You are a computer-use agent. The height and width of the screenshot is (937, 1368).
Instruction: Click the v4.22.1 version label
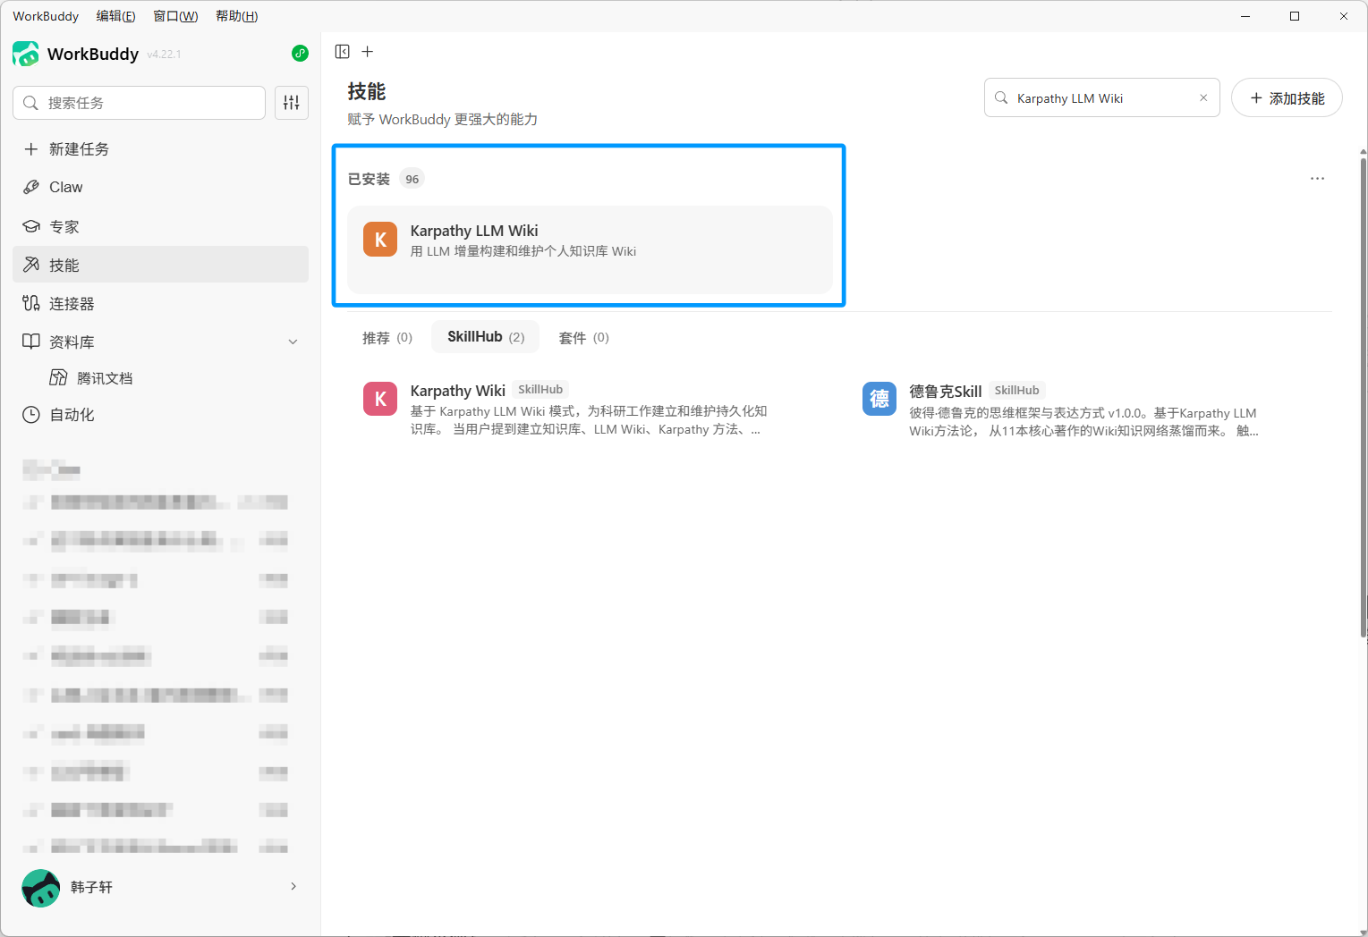(164, 55)
